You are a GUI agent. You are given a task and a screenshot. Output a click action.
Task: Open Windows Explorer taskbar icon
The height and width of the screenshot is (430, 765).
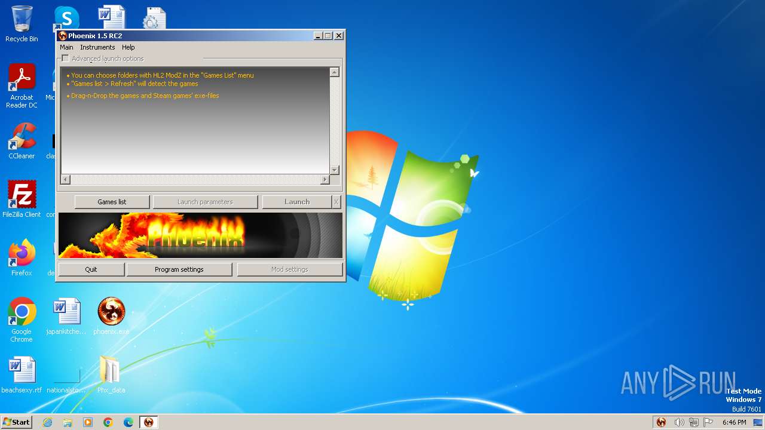(68, 422)
